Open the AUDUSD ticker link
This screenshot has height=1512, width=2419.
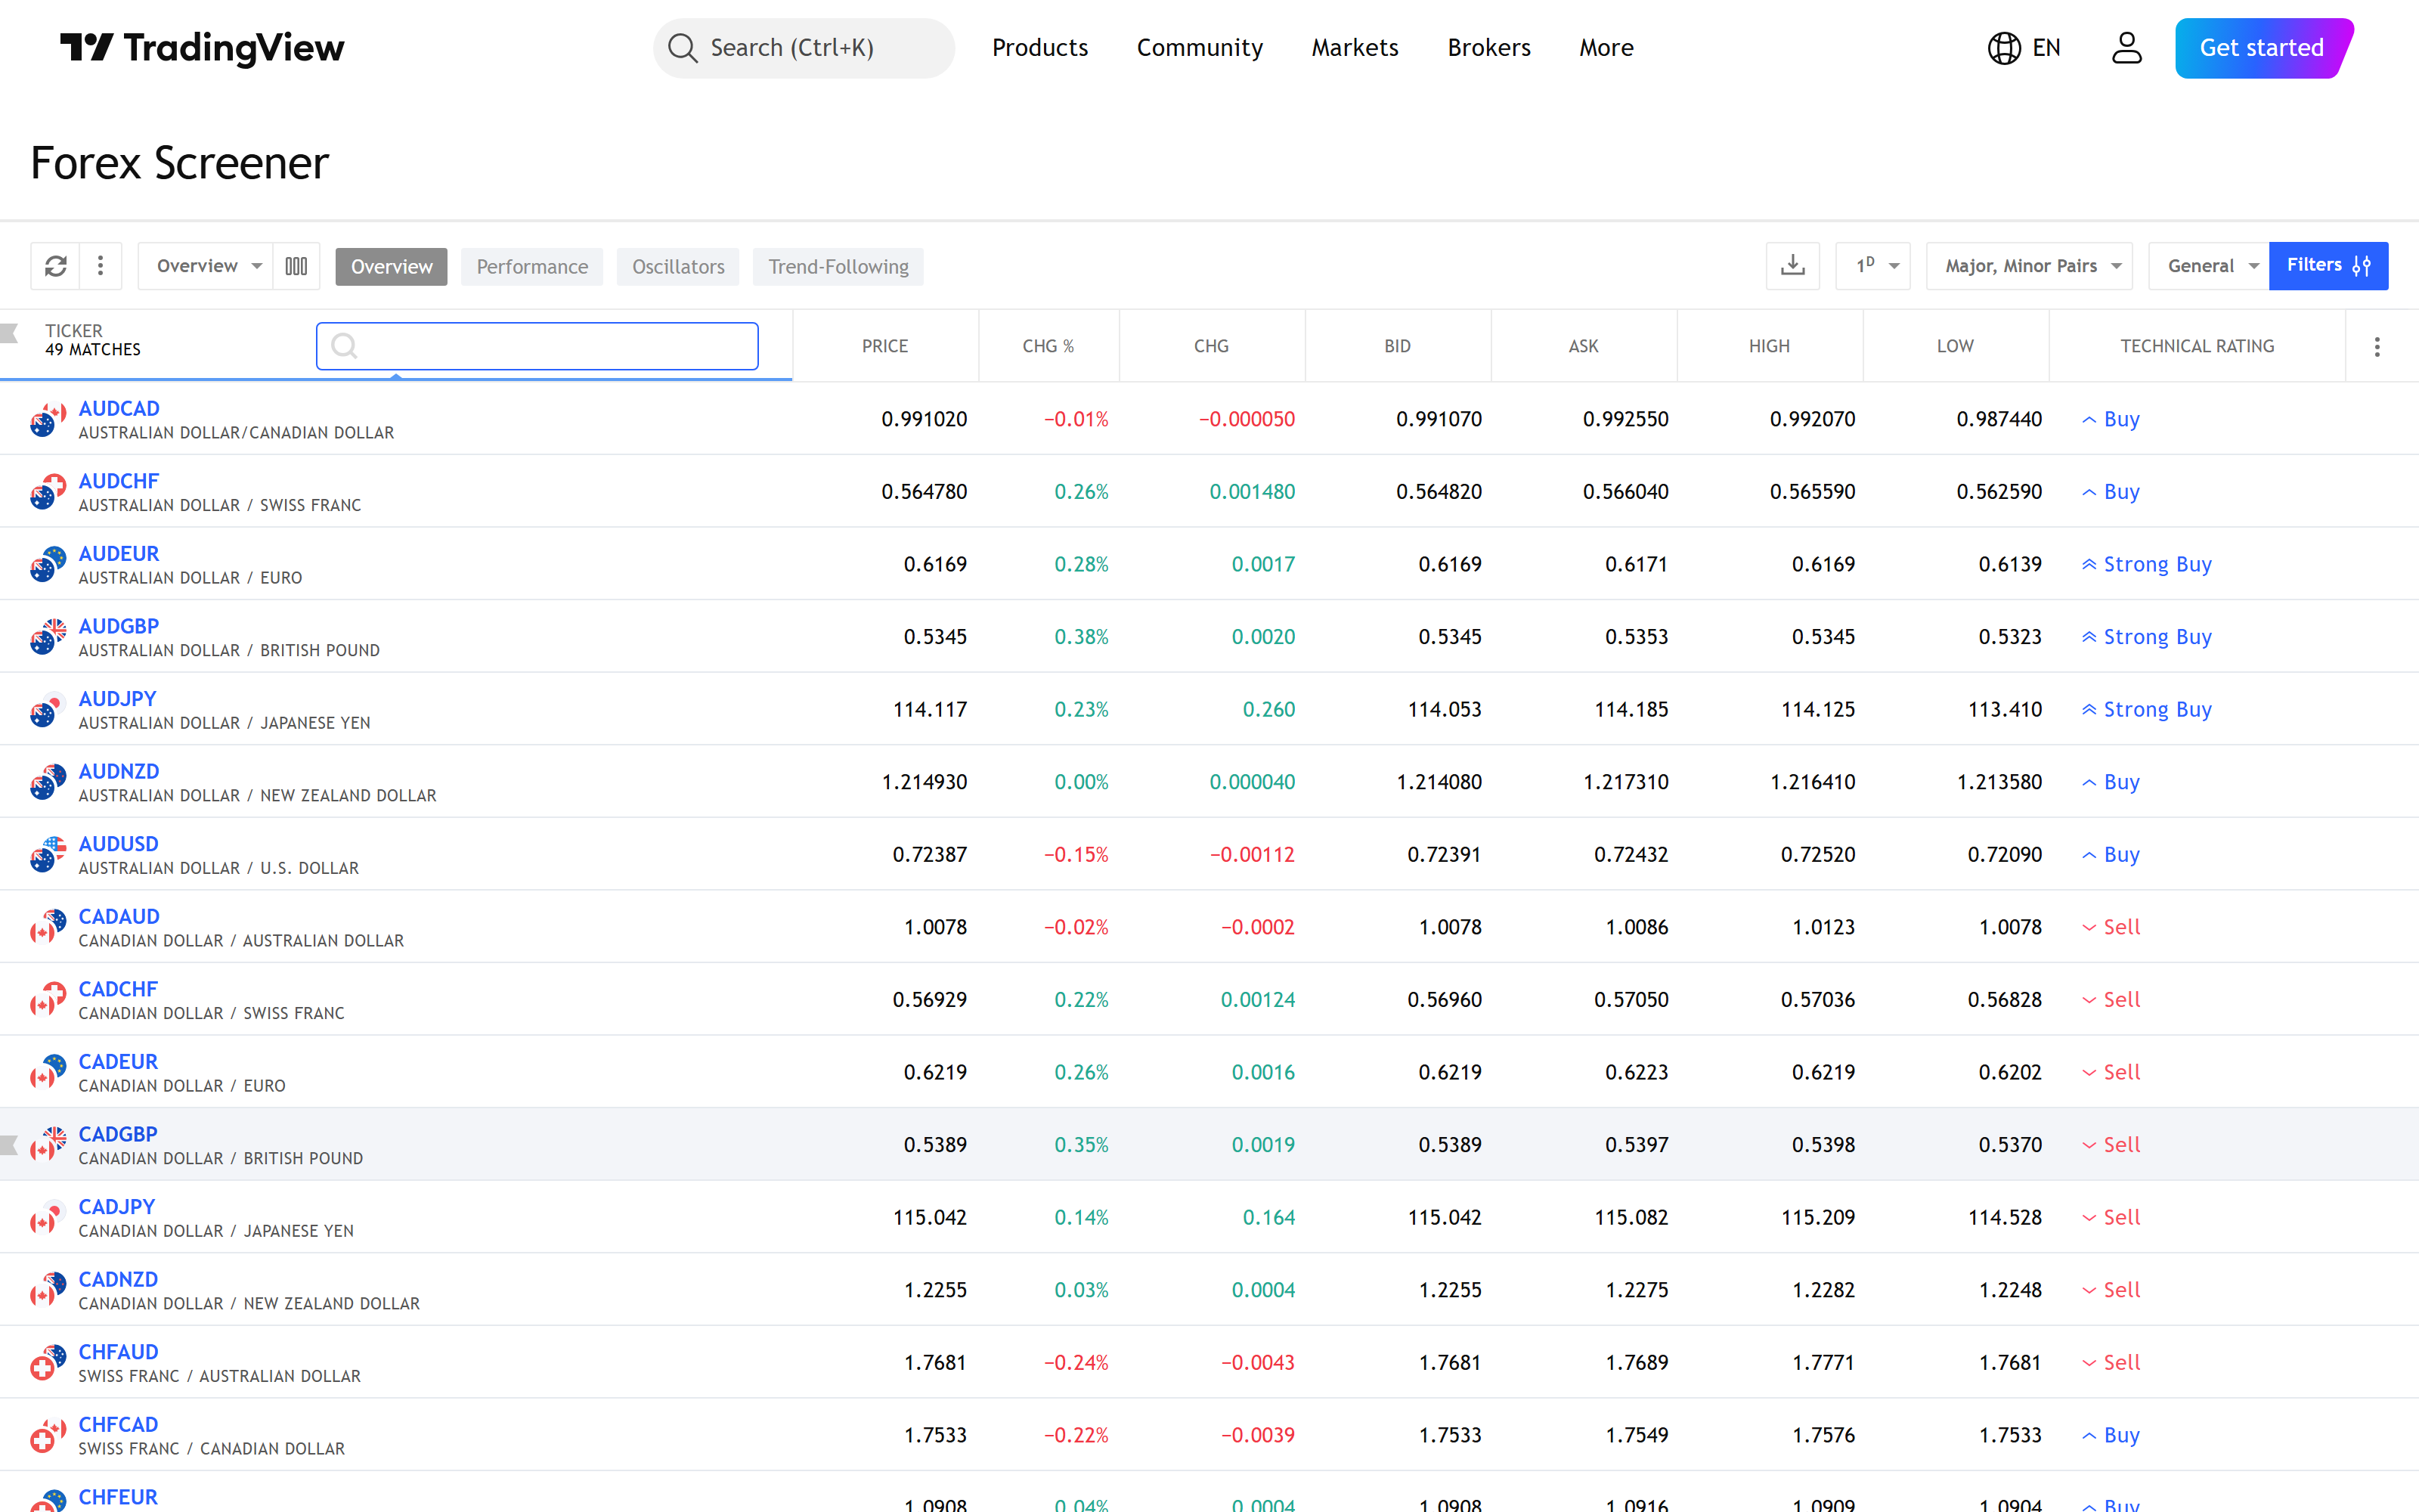(118, 844)
